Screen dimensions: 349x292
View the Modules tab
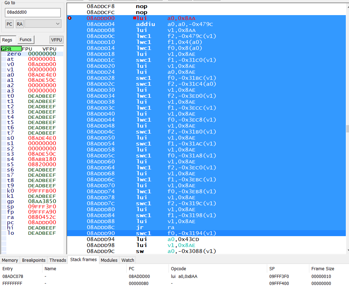pos(109,260)
